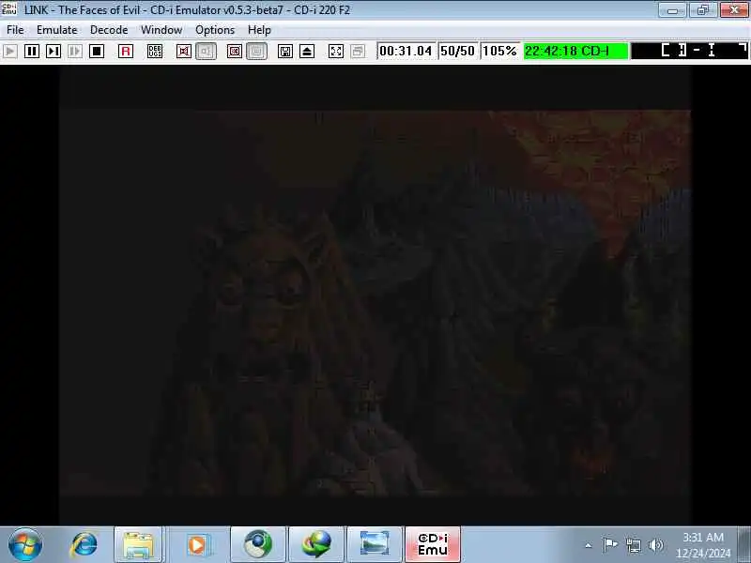The height and width of the screenshot is (563, 751).
Task: Click the green 22:42:18 CD-I disc status
Action: (575, 51)
